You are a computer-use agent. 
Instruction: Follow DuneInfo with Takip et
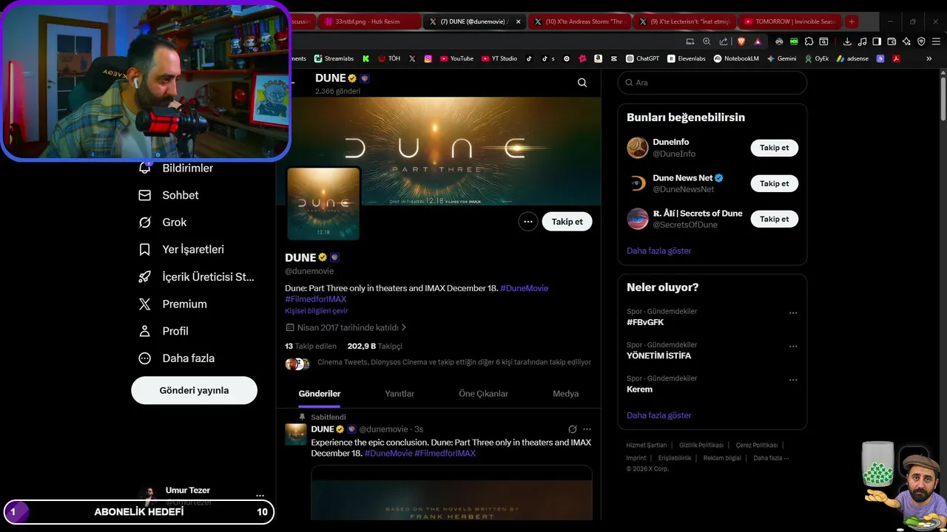click(775, 148)
